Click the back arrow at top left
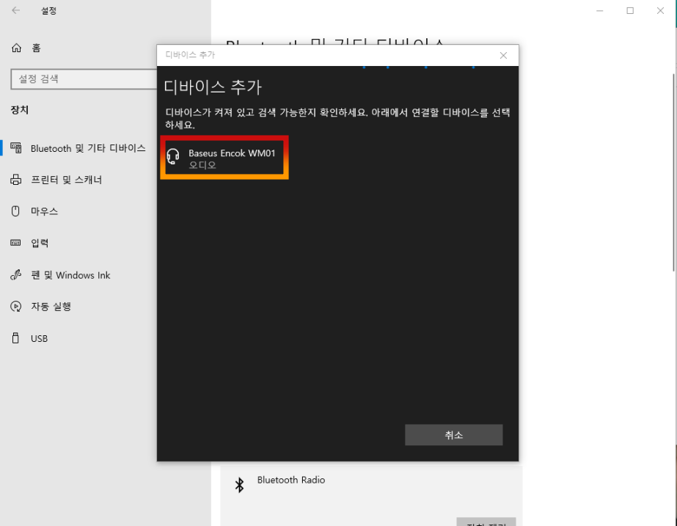The width and height of the screenshot is (677, 526). tap(14, 10)
